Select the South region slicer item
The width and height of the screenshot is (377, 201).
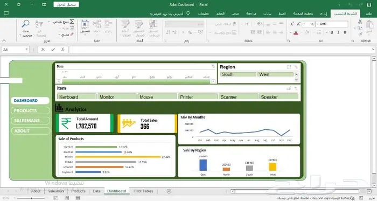pos(238,74)
